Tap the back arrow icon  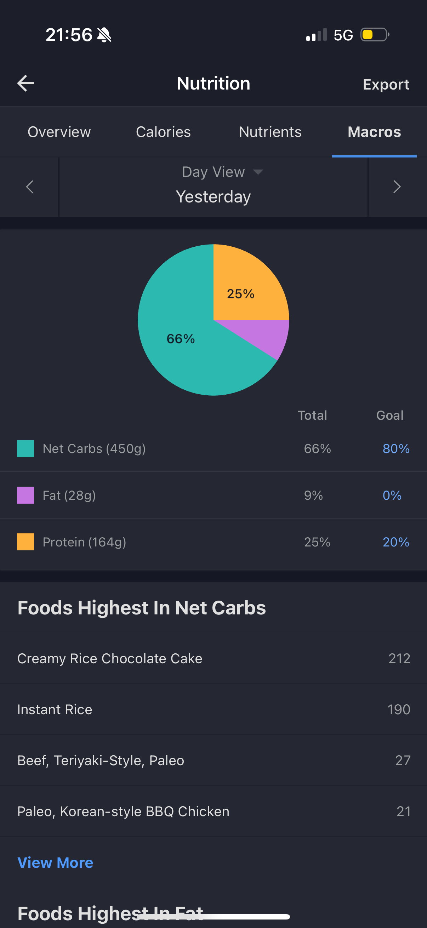click(x=25, y=84)
